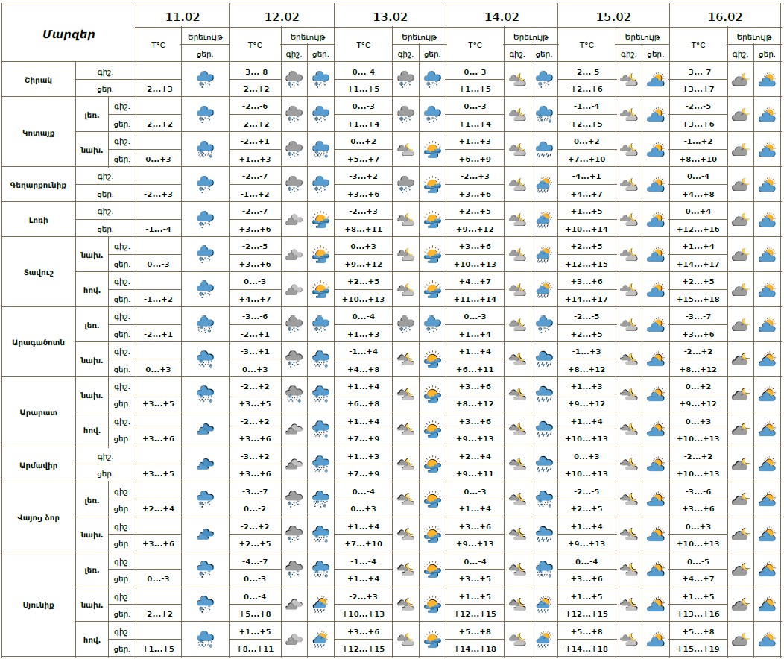Click the -3...-8 temperature cell
Viewport: 784px width, 659px height.
click(x=255, y=72)
